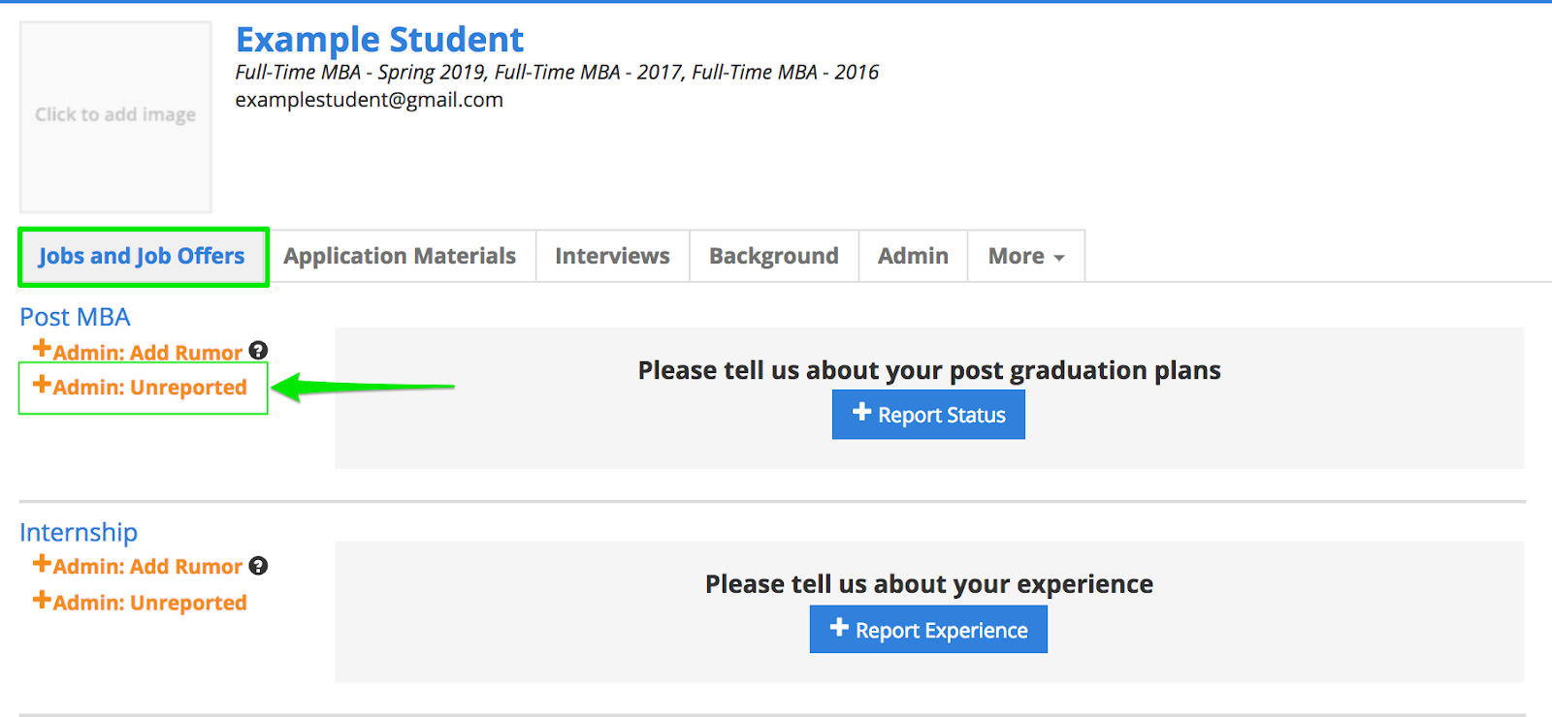Click Admin: Unreported text under Post MBA
The height and width of the screenshot is (717, 1552).
coord(149,388)
